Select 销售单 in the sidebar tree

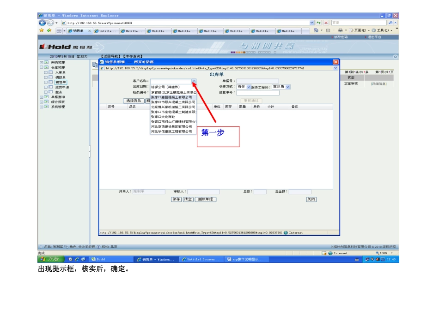point(61,82)
